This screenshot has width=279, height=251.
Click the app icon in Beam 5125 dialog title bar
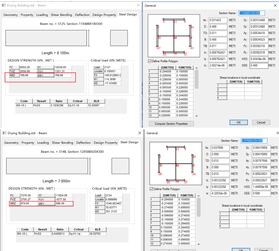pos(4,5)
